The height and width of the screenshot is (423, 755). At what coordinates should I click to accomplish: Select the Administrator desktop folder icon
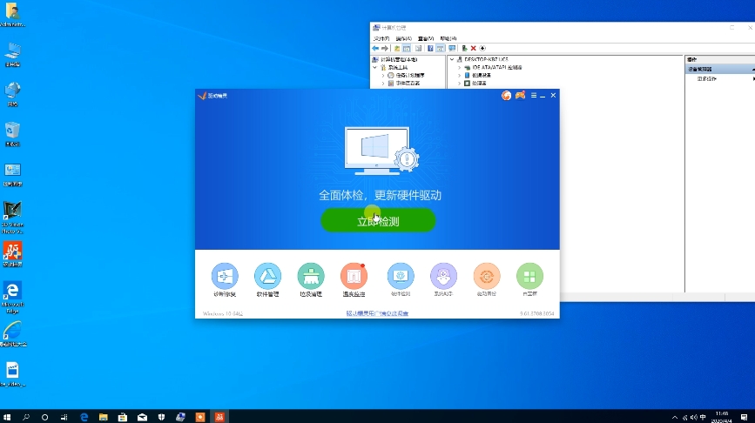click(x=12, y=15)
